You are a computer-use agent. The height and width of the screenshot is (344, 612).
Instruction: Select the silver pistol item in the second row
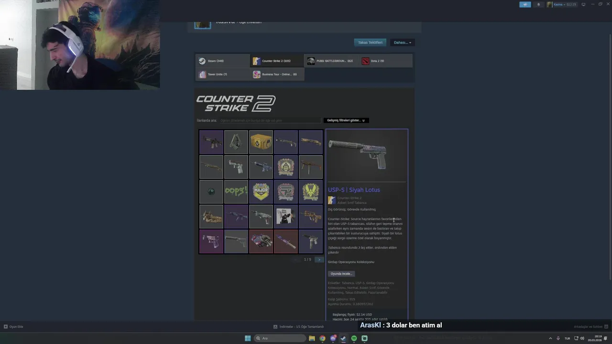[x=236, y=167]
